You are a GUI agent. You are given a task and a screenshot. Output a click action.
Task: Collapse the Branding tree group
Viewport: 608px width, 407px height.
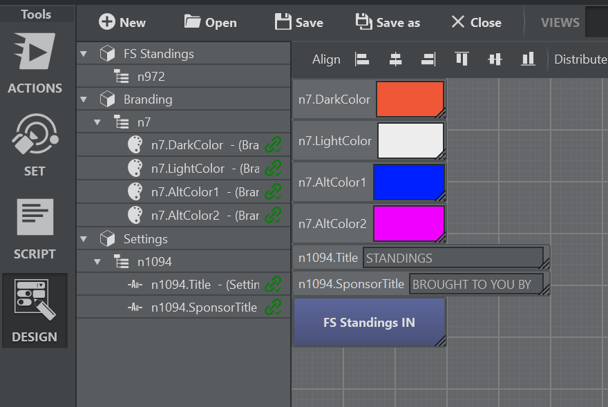coord(84,100)
